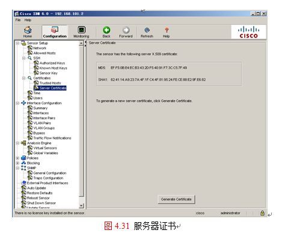Expand the Blocking tree node
Screen dimensions: 282x233
click(x=17, y=163)
